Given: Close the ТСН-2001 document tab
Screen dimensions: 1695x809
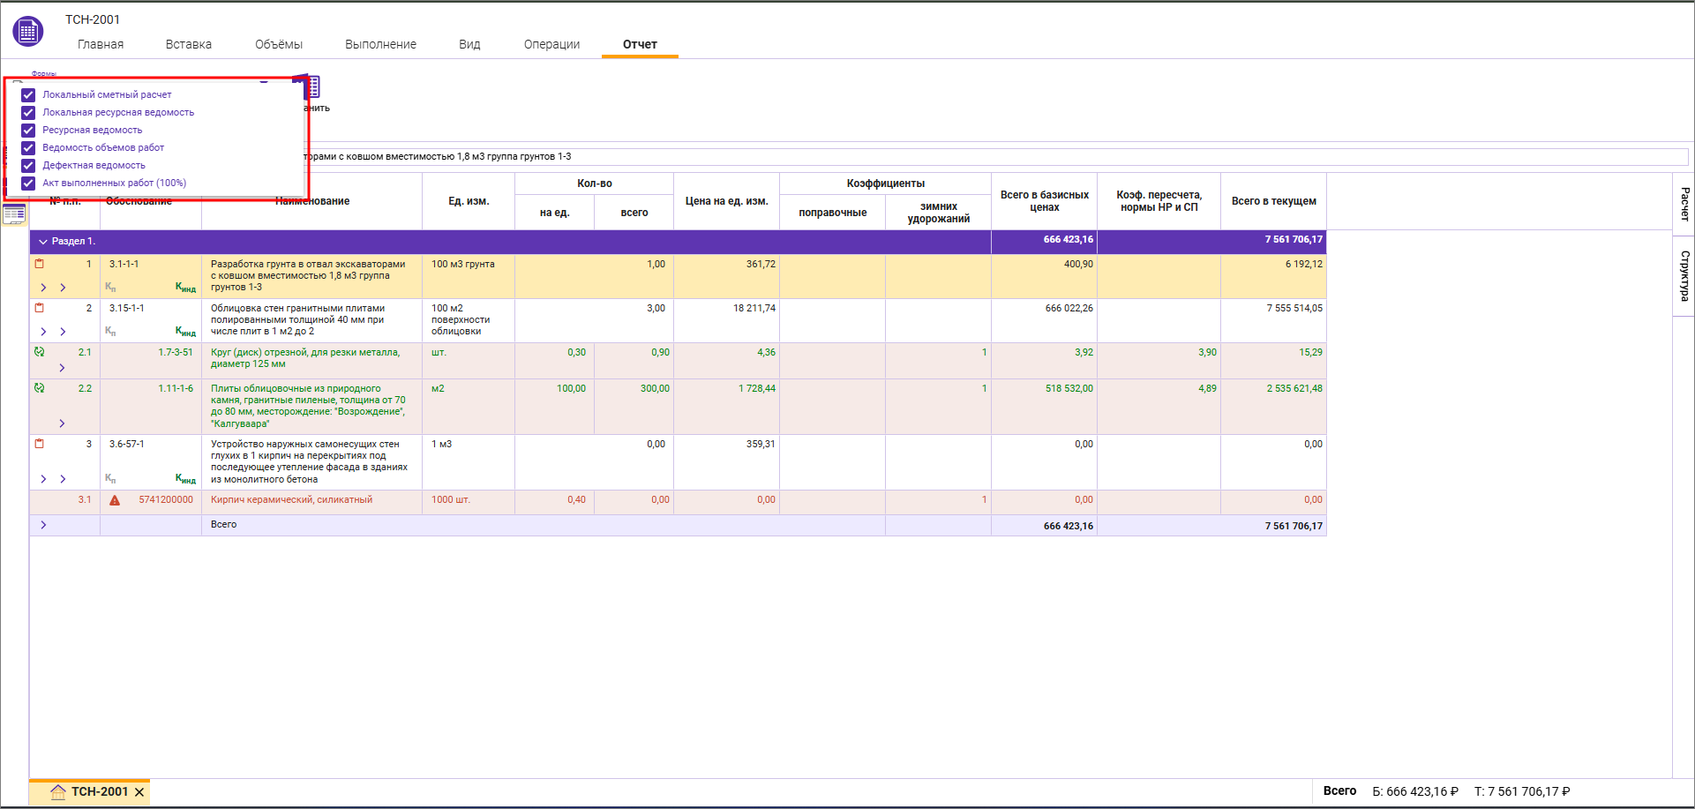Looking at the screenshot, I should [x=139, y=792].
